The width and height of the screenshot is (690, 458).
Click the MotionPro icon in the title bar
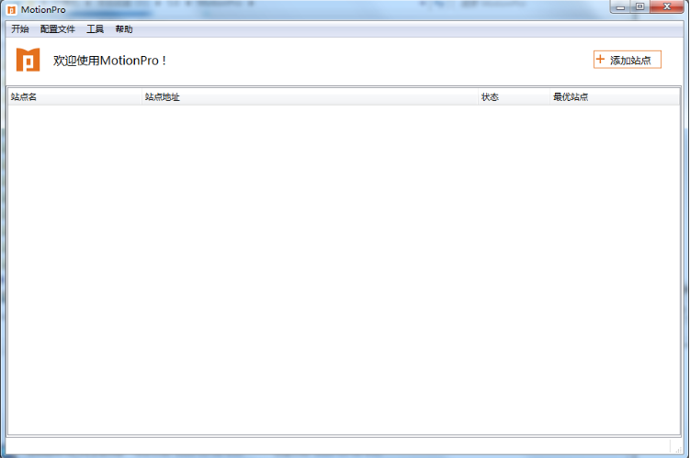[11, 10]
